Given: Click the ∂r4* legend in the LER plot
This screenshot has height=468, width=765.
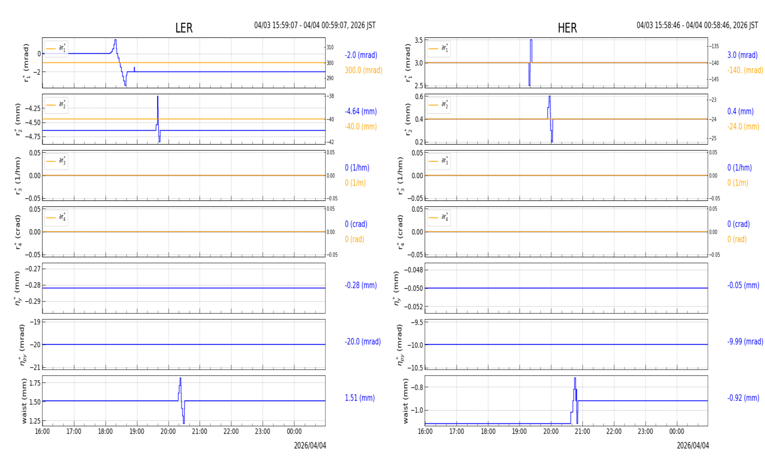Looking at the screenshot, I should click(x=56, y=218).
